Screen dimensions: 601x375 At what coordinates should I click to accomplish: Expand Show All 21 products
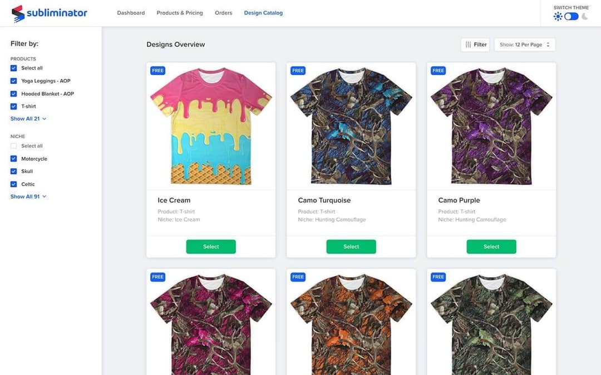coord(28,119)
